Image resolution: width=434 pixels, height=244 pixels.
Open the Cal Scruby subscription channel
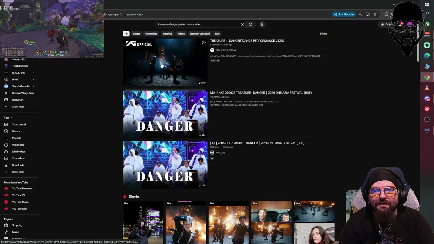18,100
